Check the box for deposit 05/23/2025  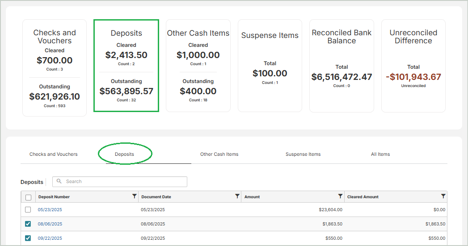(x=28, y=210)
